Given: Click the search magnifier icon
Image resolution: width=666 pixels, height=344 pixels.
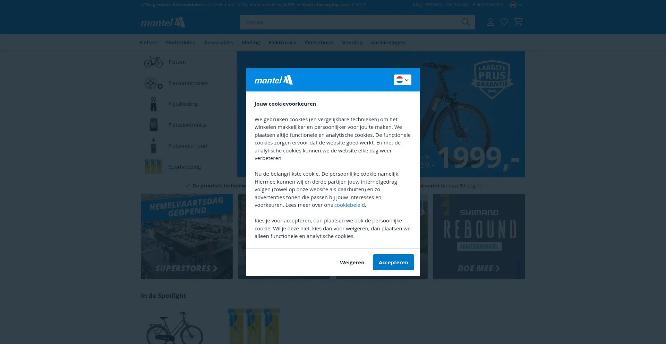Looking at the screenshot, I should click(x=466, y=22).
